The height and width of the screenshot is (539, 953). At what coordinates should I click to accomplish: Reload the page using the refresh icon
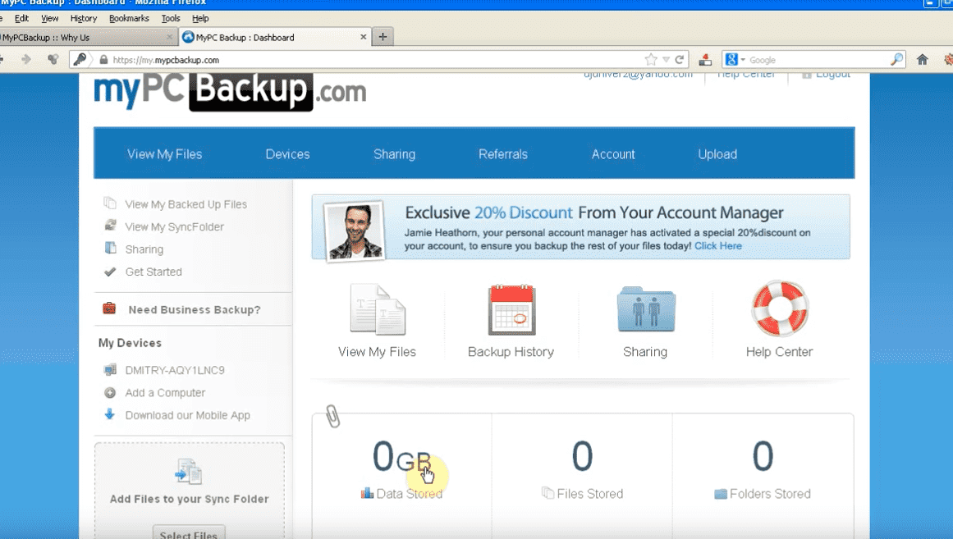pos(680,60)
